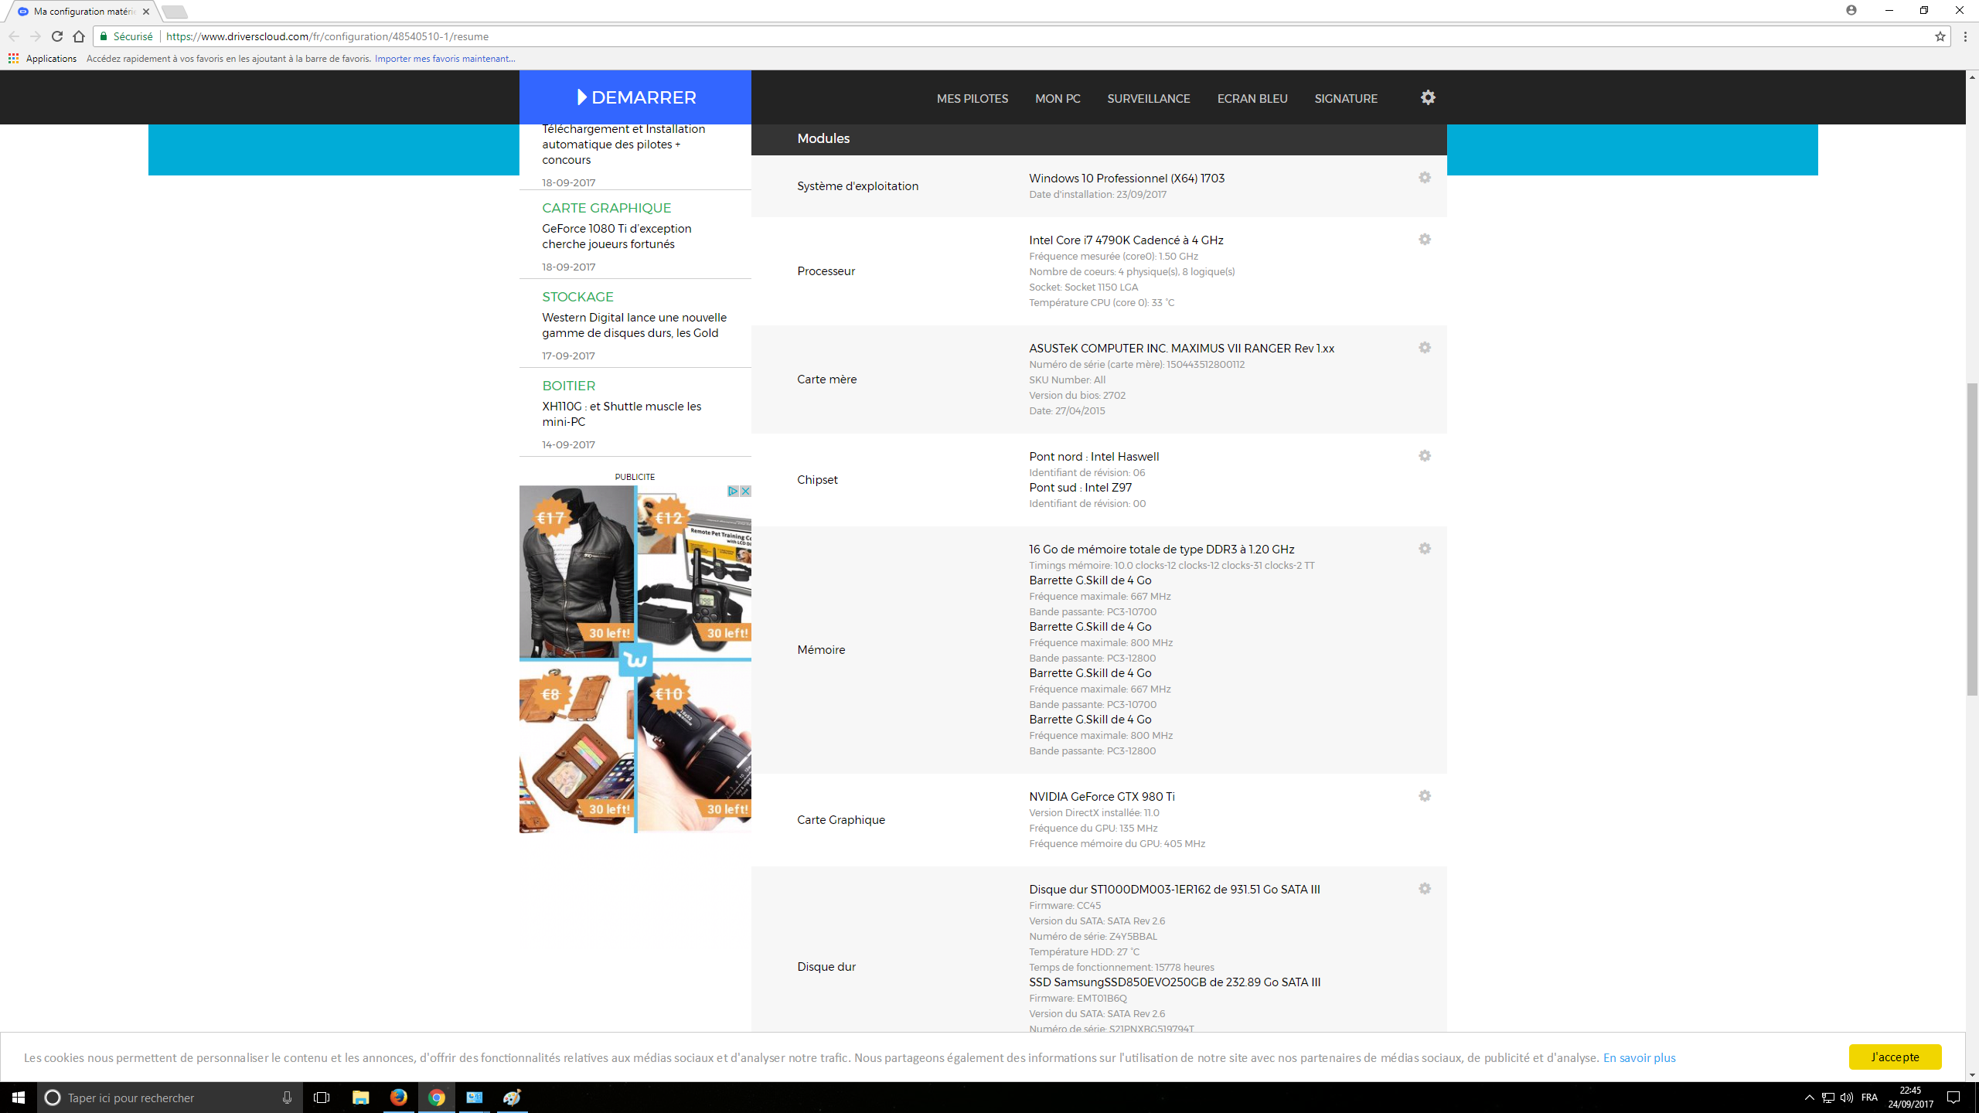Click the CARTE GRAPHIQUE category heading
The height and width of the screenshot is (1113, 1979).
coord(607,208)
